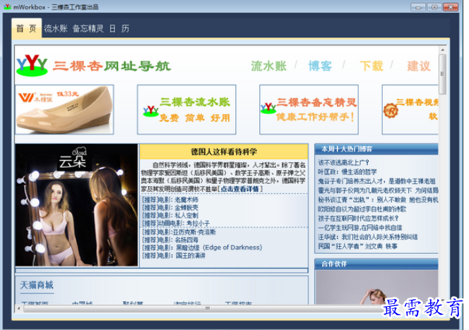Open movie recommendation 名扬四海
This screenshot has height=330, width=469.
pyautogui.click(x=170, y=240)
